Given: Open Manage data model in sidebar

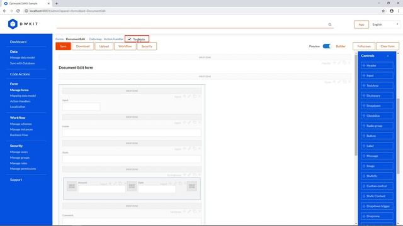Looking at the screenshot, I should tap(23, 58).
